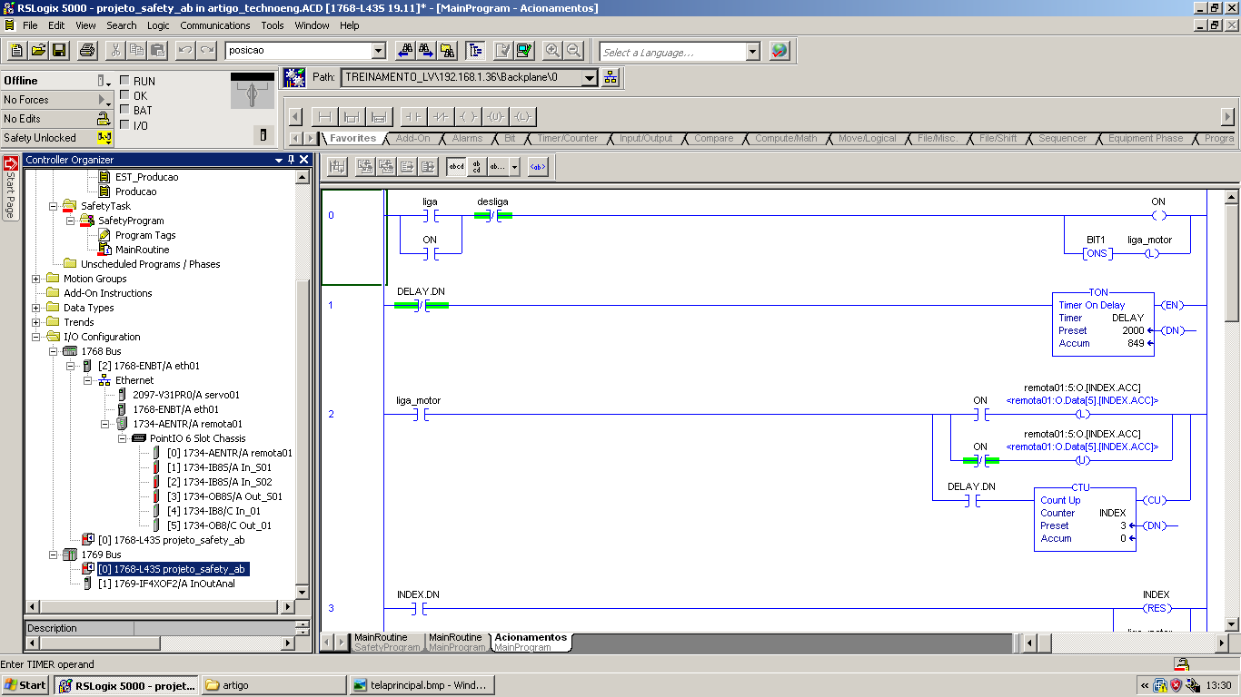The image size is (1241, 697).
Task: Click the Find All binoculars icon
Action: pos(447,51)
